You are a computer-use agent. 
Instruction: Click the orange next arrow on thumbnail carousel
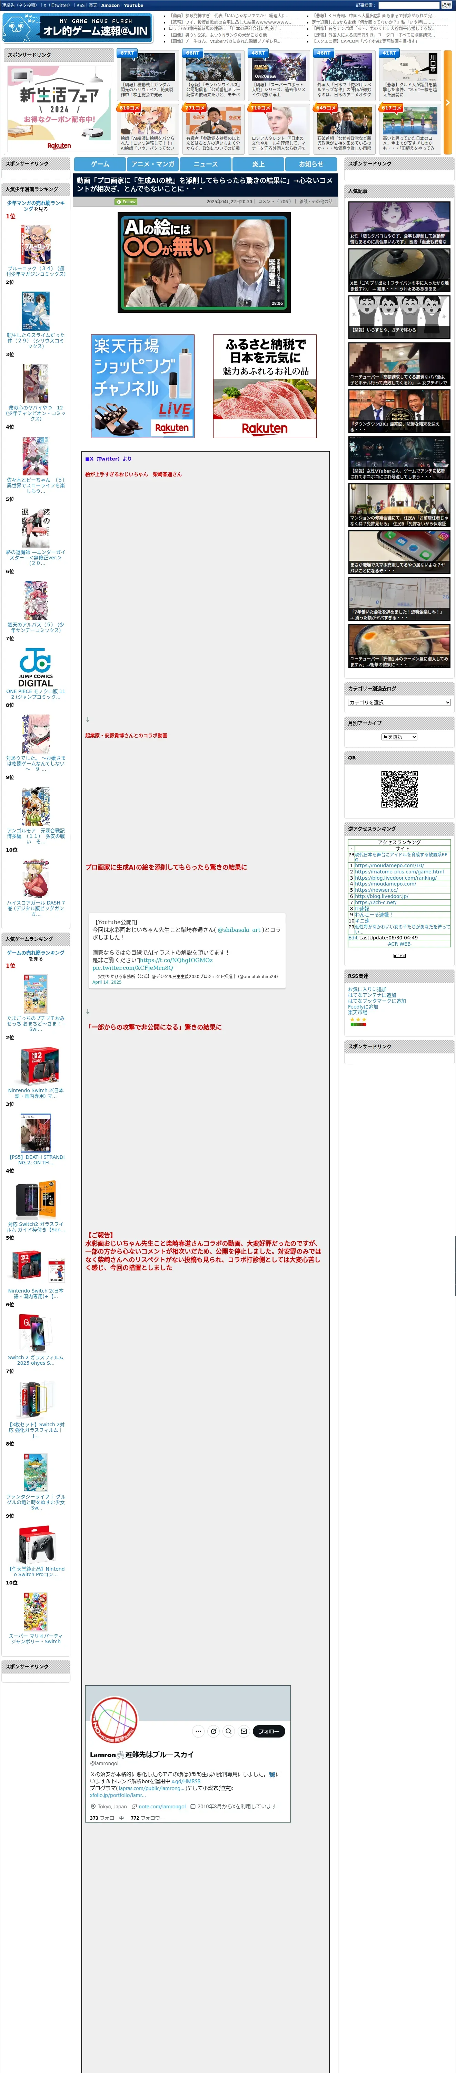tap(448, 102)
